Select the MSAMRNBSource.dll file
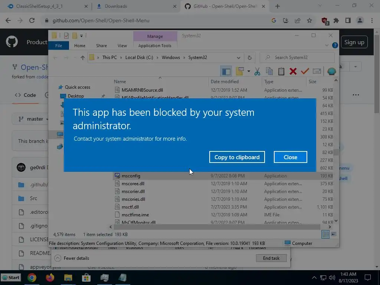 point(142,90)
